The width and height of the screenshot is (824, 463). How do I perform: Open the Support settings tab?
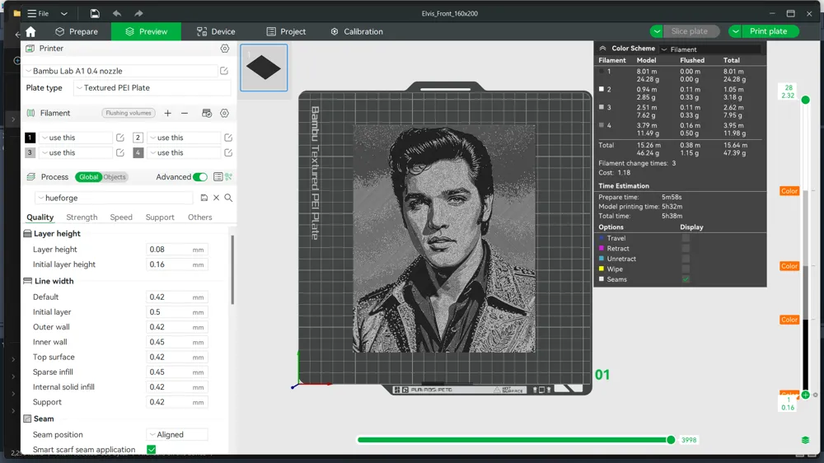[160, 217]
